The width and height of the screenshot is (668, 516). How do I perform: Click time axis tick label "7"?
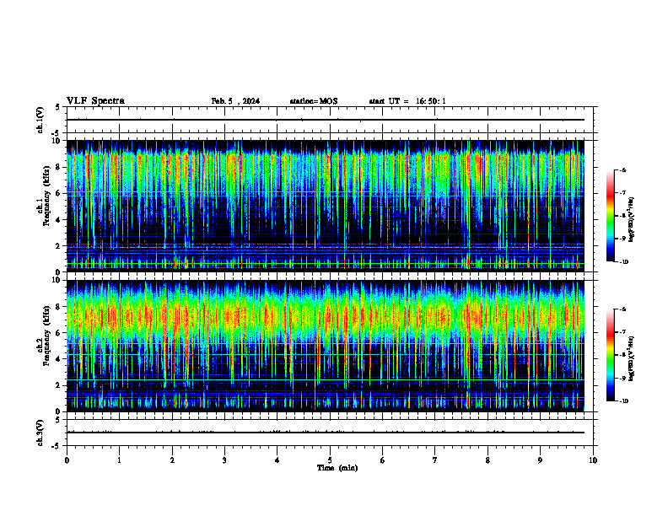(x=435, y=460)
